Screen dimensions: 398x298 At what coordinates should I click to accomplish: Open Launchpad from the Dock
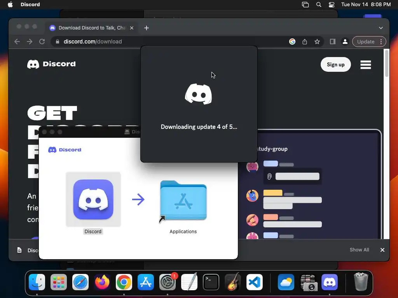[x=59, y=282]
